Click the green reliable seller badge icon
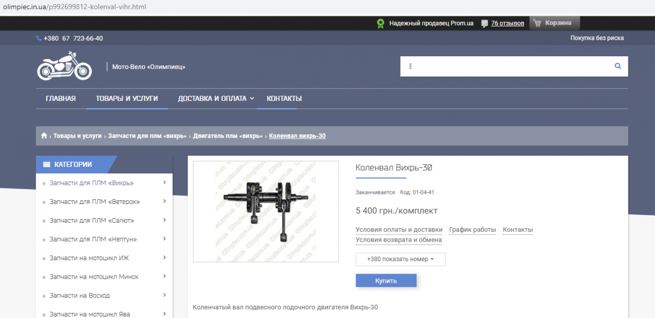655x318 pixels. point(380,23)
